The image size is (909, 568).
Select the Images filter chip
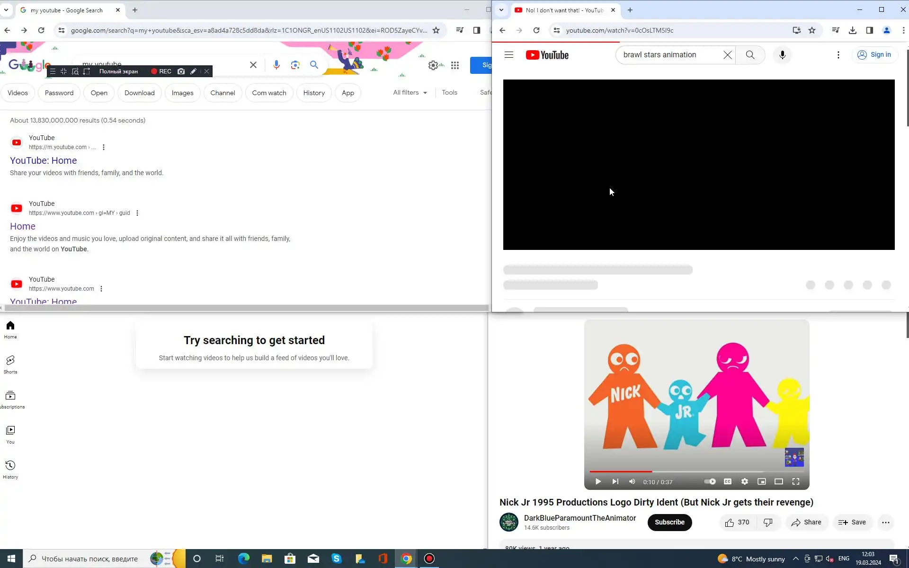click(x=182, y=93)
